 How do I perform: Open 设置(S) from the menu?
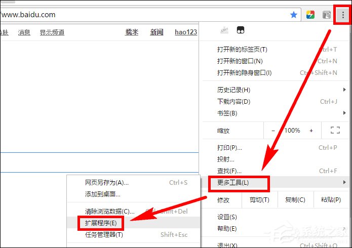coord(277,217)
